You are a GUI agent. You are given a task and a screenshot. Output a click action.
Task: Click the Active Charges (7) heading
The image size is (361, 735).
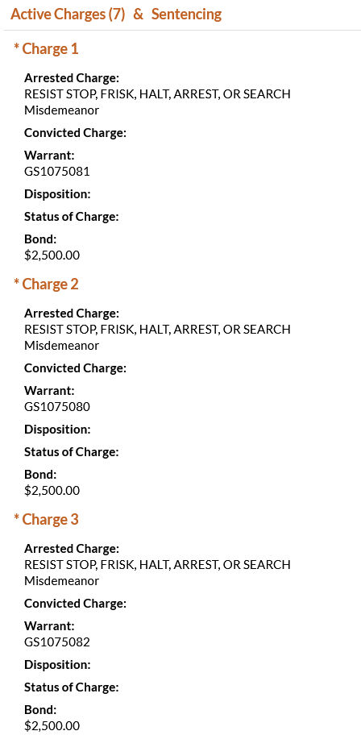[x=68, y=15]
